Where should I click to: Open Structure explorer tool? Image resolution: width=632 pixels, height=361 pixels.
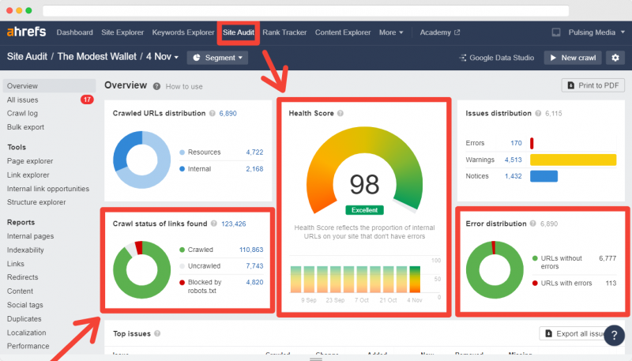(36, 202)
